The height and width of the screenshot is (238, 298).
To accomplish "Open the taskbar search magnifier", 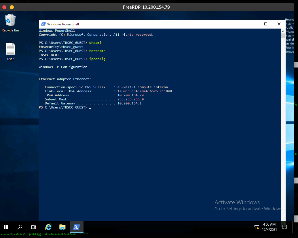I will (x=20, y=227).
